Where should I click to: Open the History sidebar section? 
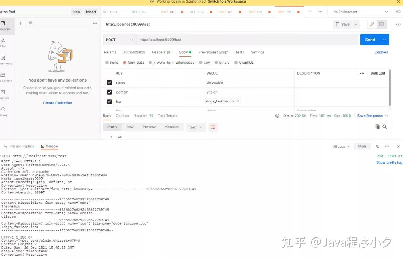coord(3,112)
